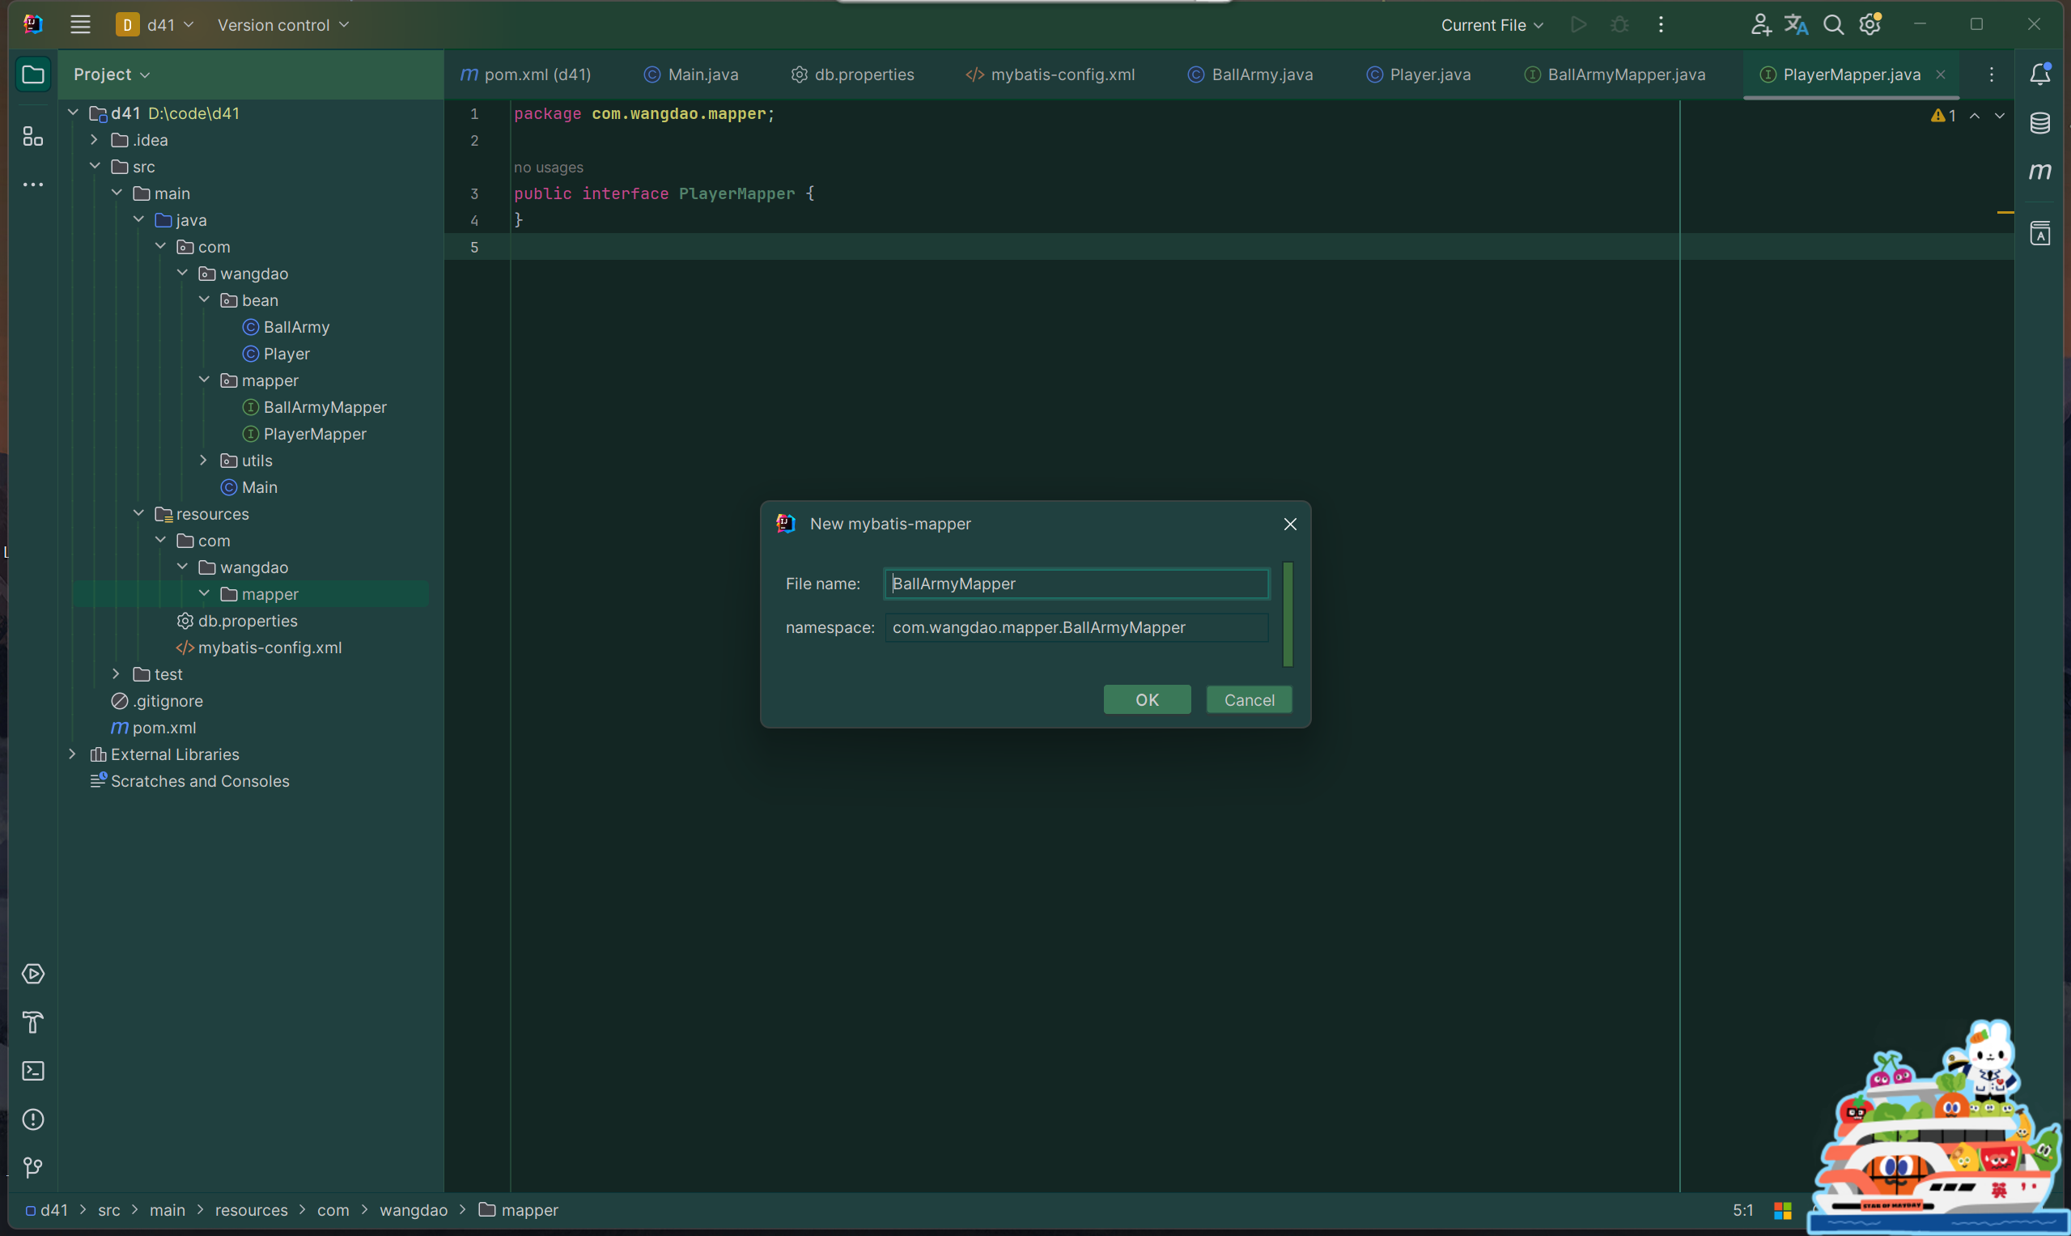The image size is (2071, 1236).
Task: Switch to the BallArmy.java tab
Action: point(1250,74)
